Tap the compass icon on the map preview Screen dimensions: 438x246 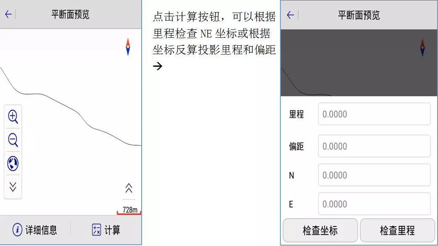click(x=127, y=47)
